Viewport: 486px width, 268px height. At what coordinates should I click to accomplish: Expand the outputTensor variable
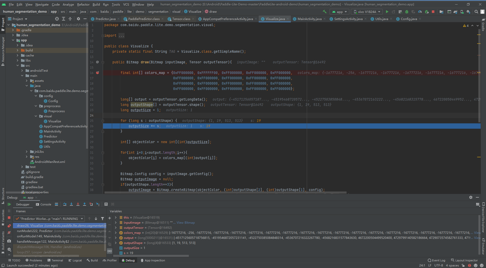116,227
